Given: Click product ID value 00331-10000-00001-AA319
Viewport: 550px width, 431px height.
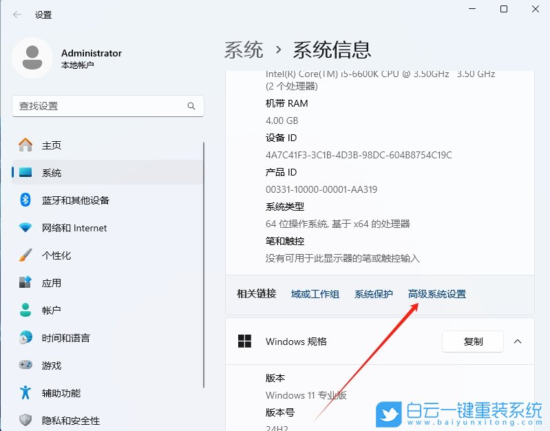Looking at the screenshot, I should tap(321, 189).
